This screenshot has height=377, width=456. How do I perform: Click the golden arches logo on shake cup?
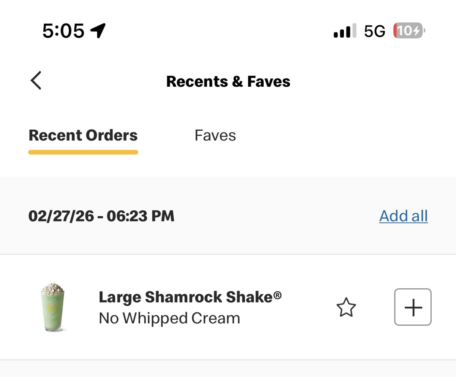(53, 308)
